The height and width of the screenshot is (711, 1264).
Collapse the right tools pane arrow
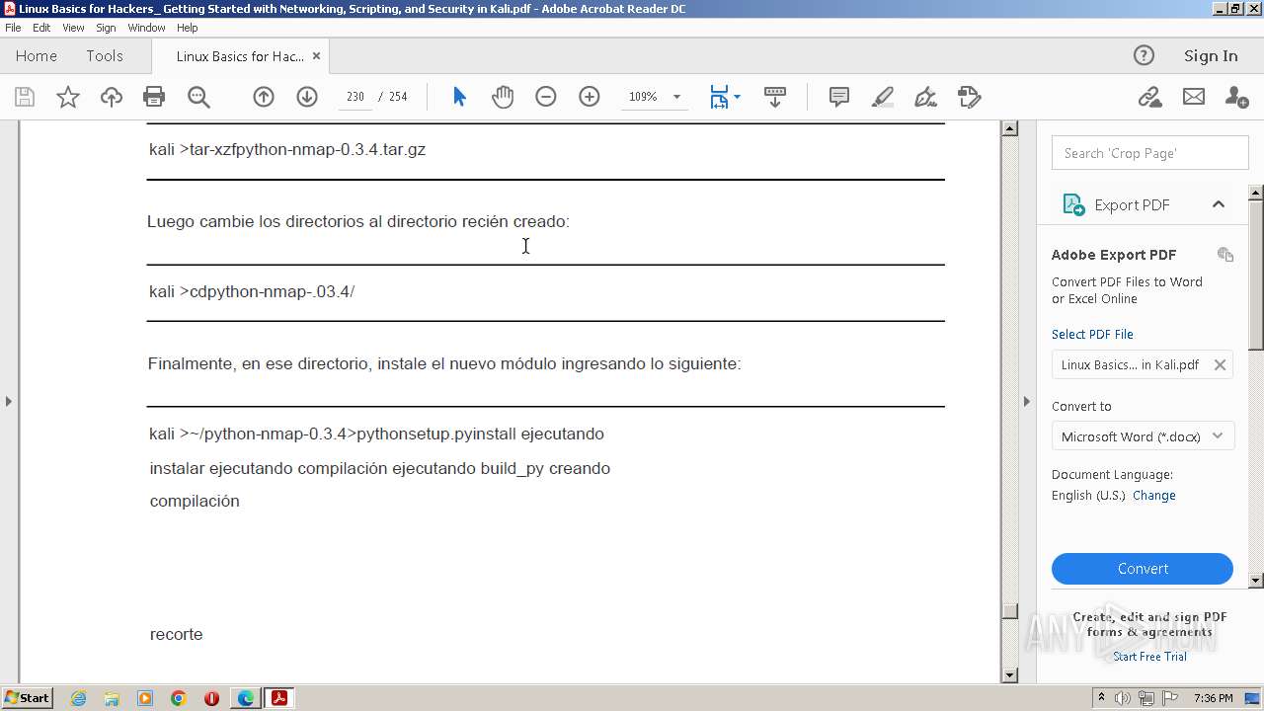[1026, 401]
